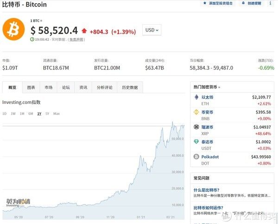278x224 pixels.
Task: Open the Polkadot link
Action: (210, 157)
